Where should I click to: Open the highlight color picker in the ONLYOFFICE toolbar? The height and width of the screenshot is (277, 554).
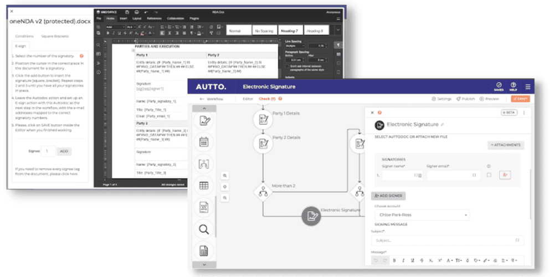[143, 33]
